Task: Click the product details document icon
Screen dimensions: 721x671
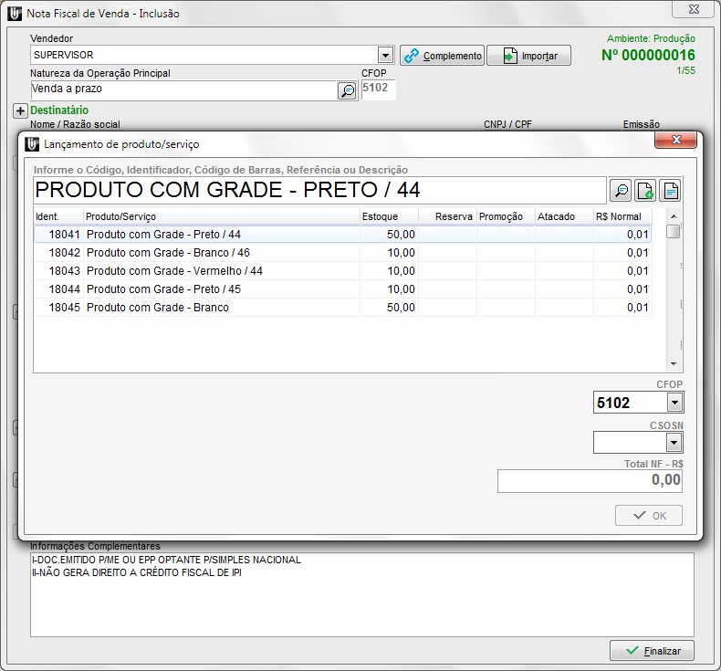Action: [670, 191]
